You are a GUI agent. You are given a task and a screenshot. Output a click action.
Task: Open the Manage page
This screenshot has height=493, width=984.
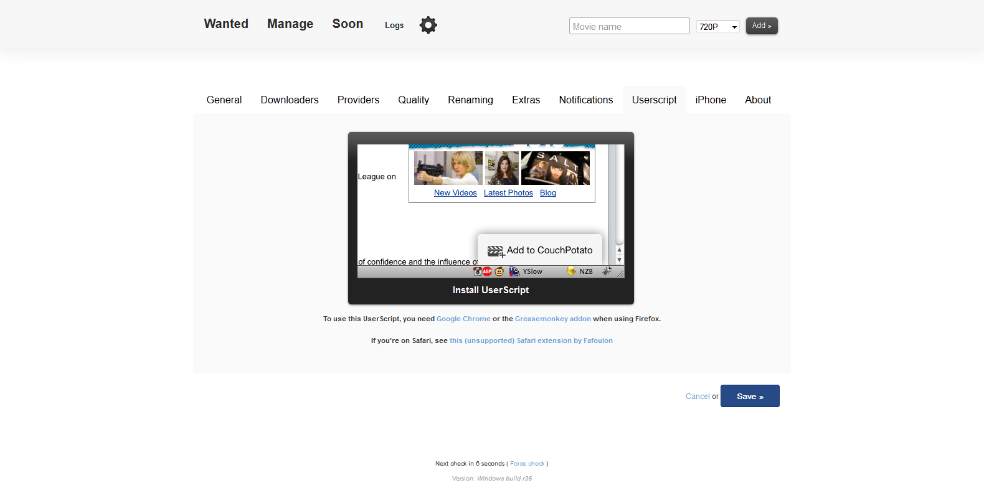[x=290, y=24]
